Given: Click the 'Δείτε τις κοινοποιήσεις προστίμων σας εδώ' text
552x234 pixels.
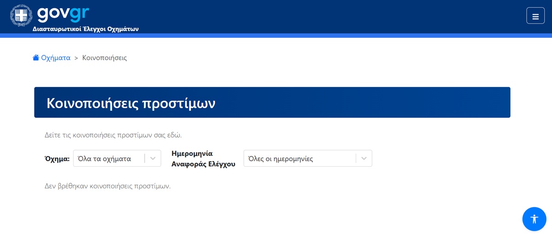Looking at the screenshot, I should [x=113, y=135].
